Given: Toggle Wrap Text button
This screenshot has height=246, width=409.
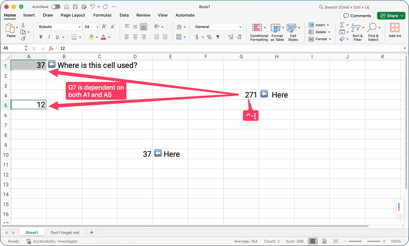Looking at the screenshot, I should click(179, 27).
